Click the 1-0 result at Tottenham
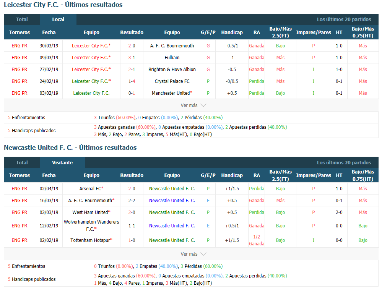This screenshot has width=382, height=287. [x=132, y=240]
